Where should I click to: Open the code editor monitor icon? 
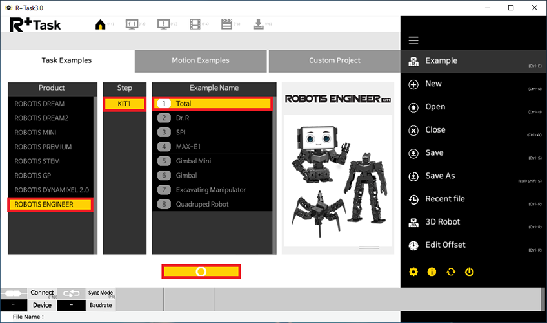click(x=132, y=24)
